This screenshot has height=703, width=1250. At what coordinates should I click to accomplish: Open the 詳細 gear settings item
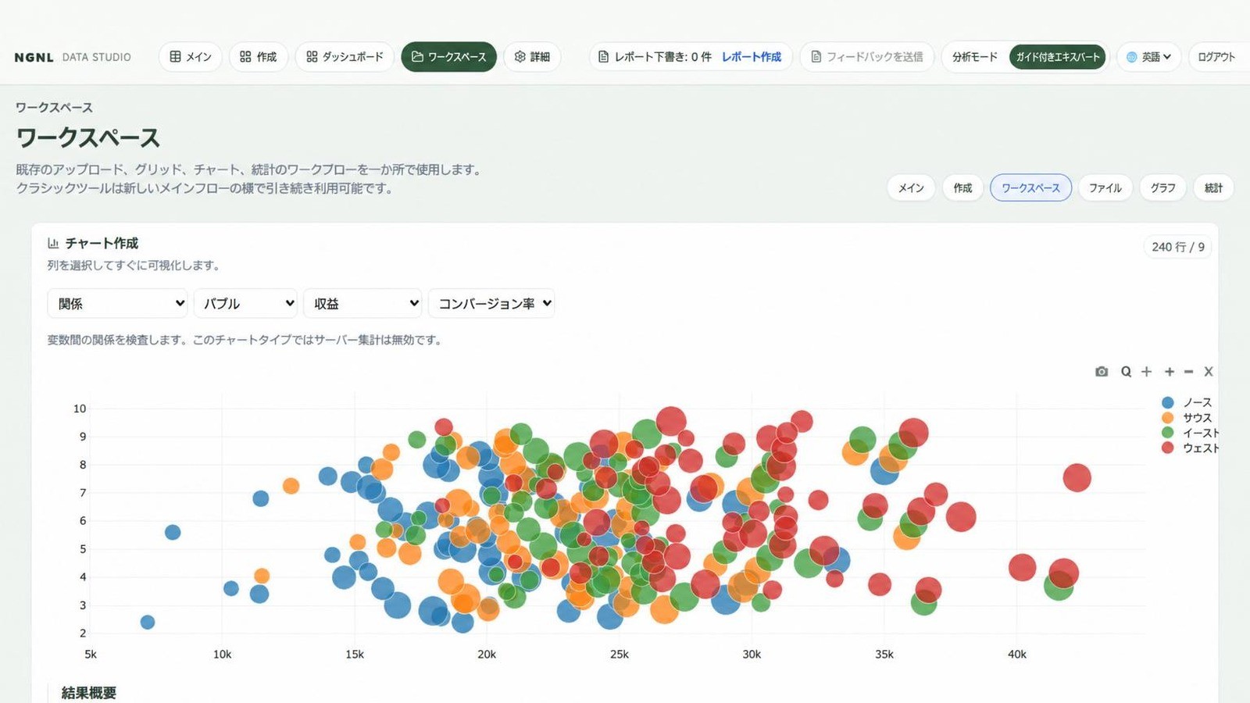click(532, 57)
